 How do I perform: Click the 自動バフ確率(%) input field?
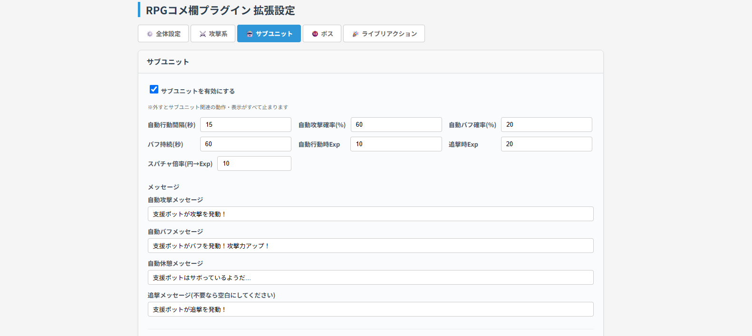[x=547, y=125]
